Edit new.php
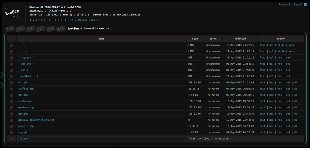Viewport: 310px width, 148px height. [x=262, y=114]
